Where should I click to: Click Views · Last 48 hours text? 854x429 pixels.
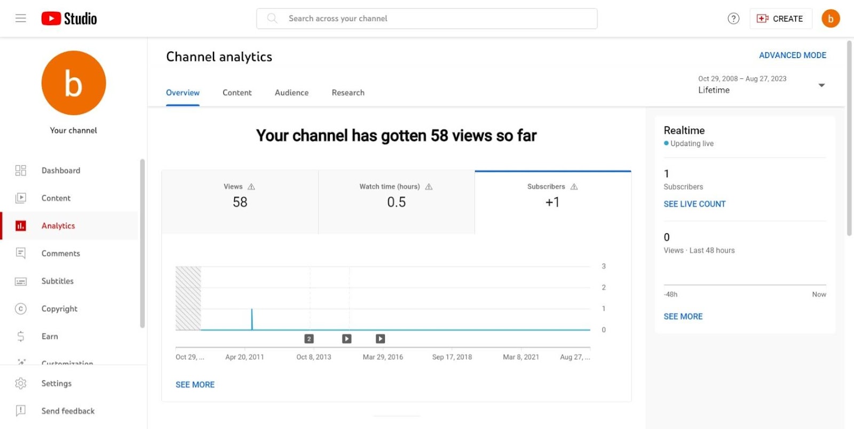point(699,250)
